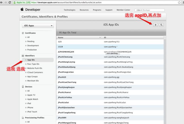Select iCloud Containers
Image resolution: width=184 pixels, height=124 pixels.
35,72
